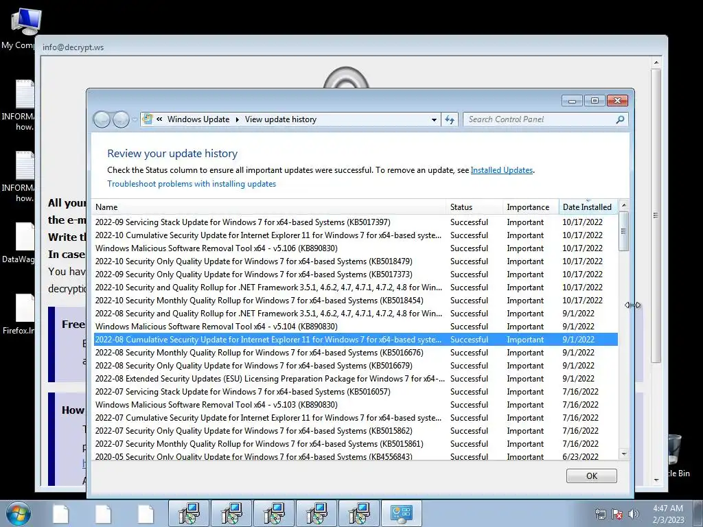This screenshot has height=527, width=703.
Task: Select the KB5016676 Monthly Quality Rollup row
Action: 356,352
